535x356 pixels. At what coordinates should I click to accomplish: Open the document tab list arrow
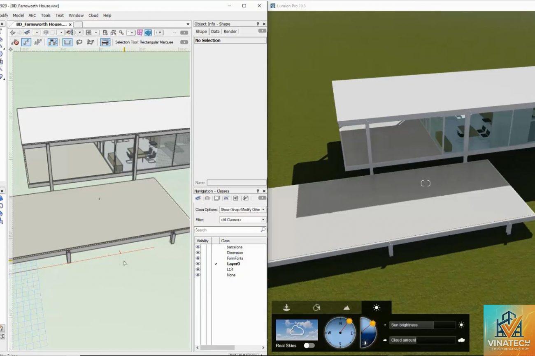[x=188, y=24]
